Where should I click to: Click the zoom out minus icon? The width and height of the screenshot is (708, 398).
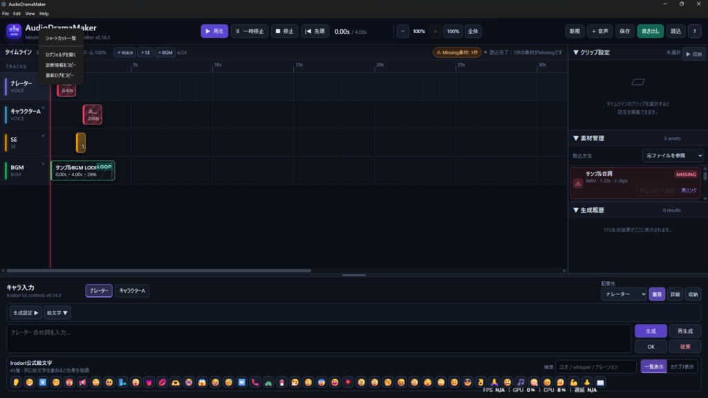click(x=403, y=31)
